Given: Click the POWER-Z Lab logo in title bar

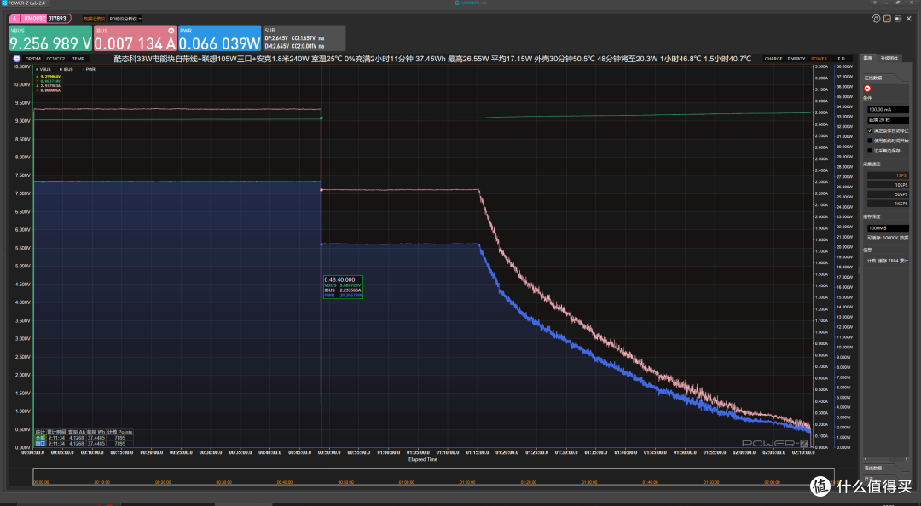Looking at the screenshot, I should [5, 3].
